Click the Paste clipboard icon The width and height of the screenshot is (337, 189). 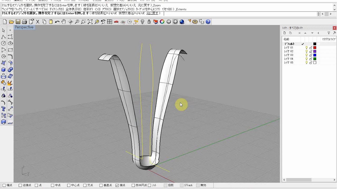51,22
